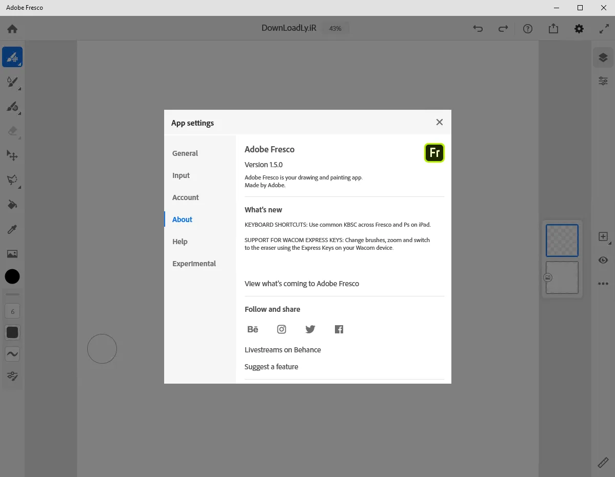Add a new layer with plus icon
The width and height of the screenshot is (615, 477).
point(603,236)
